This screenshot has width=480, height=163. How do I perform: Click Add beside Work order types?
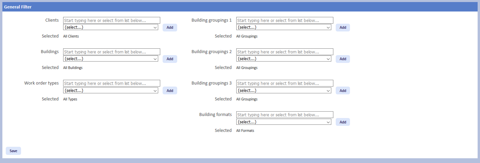[x=170, y=91]
